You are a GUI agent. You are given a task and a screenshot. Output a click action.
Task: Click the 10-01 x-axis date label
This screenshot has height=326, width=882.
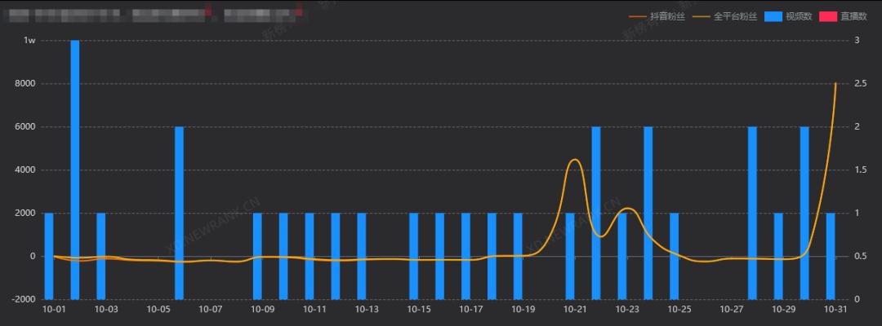click(54, 310)
